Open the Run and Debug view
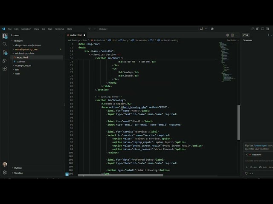 [x=5, y=60]
